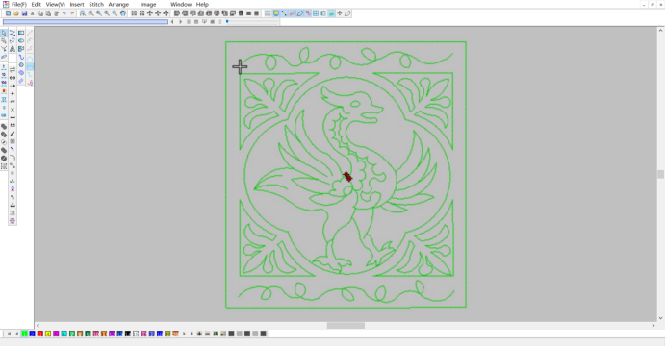
Task: Click the Open folder icon
Action: 16,13
